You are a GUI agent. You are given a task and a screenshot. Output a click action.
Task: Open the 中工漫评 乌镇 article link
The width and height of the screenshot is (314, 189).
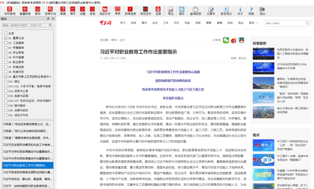[293, 158]
